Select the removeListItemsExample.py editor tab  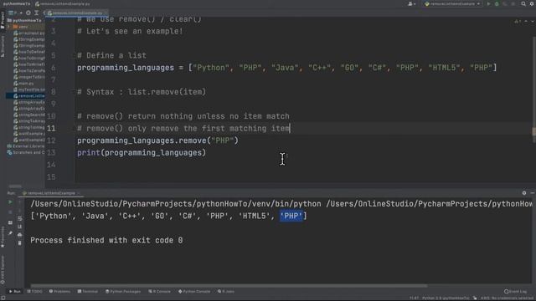[x=76, y=13]
